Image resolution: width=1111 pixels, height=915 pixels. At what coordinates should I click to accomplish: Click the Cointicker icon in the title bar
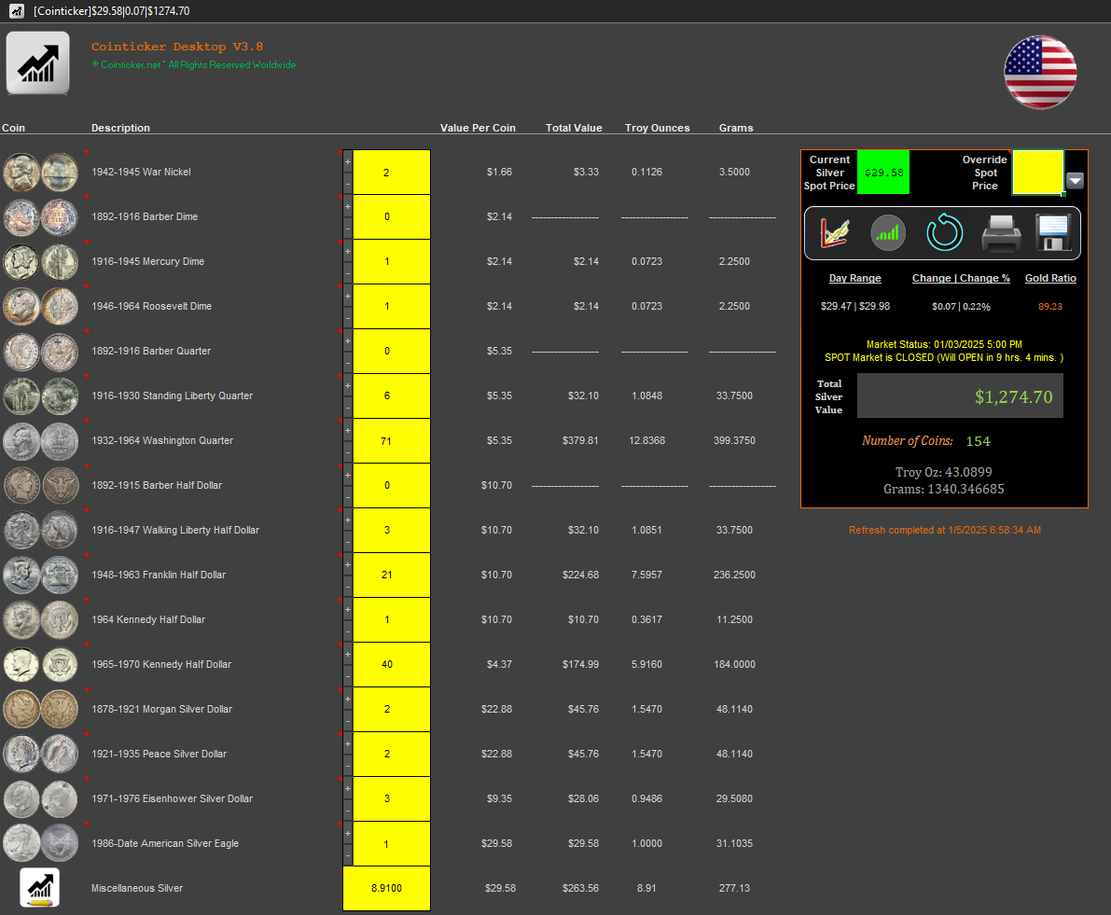[x=17, y=11]
